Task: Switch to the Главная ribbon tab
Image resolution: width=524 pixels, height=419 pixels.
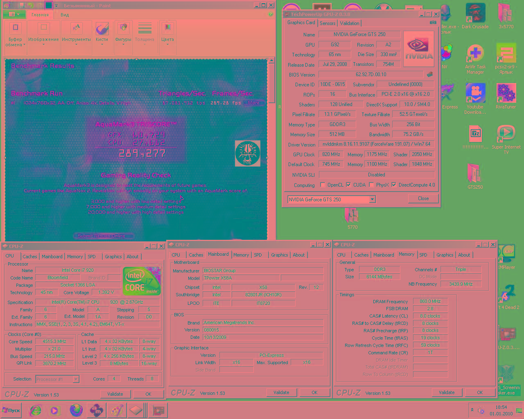Action: 40,15
